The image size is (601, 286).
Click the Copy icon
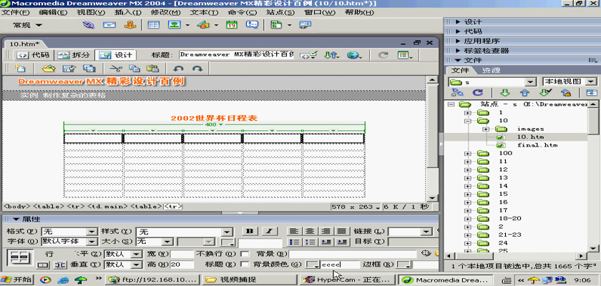(x=135, y=69)
